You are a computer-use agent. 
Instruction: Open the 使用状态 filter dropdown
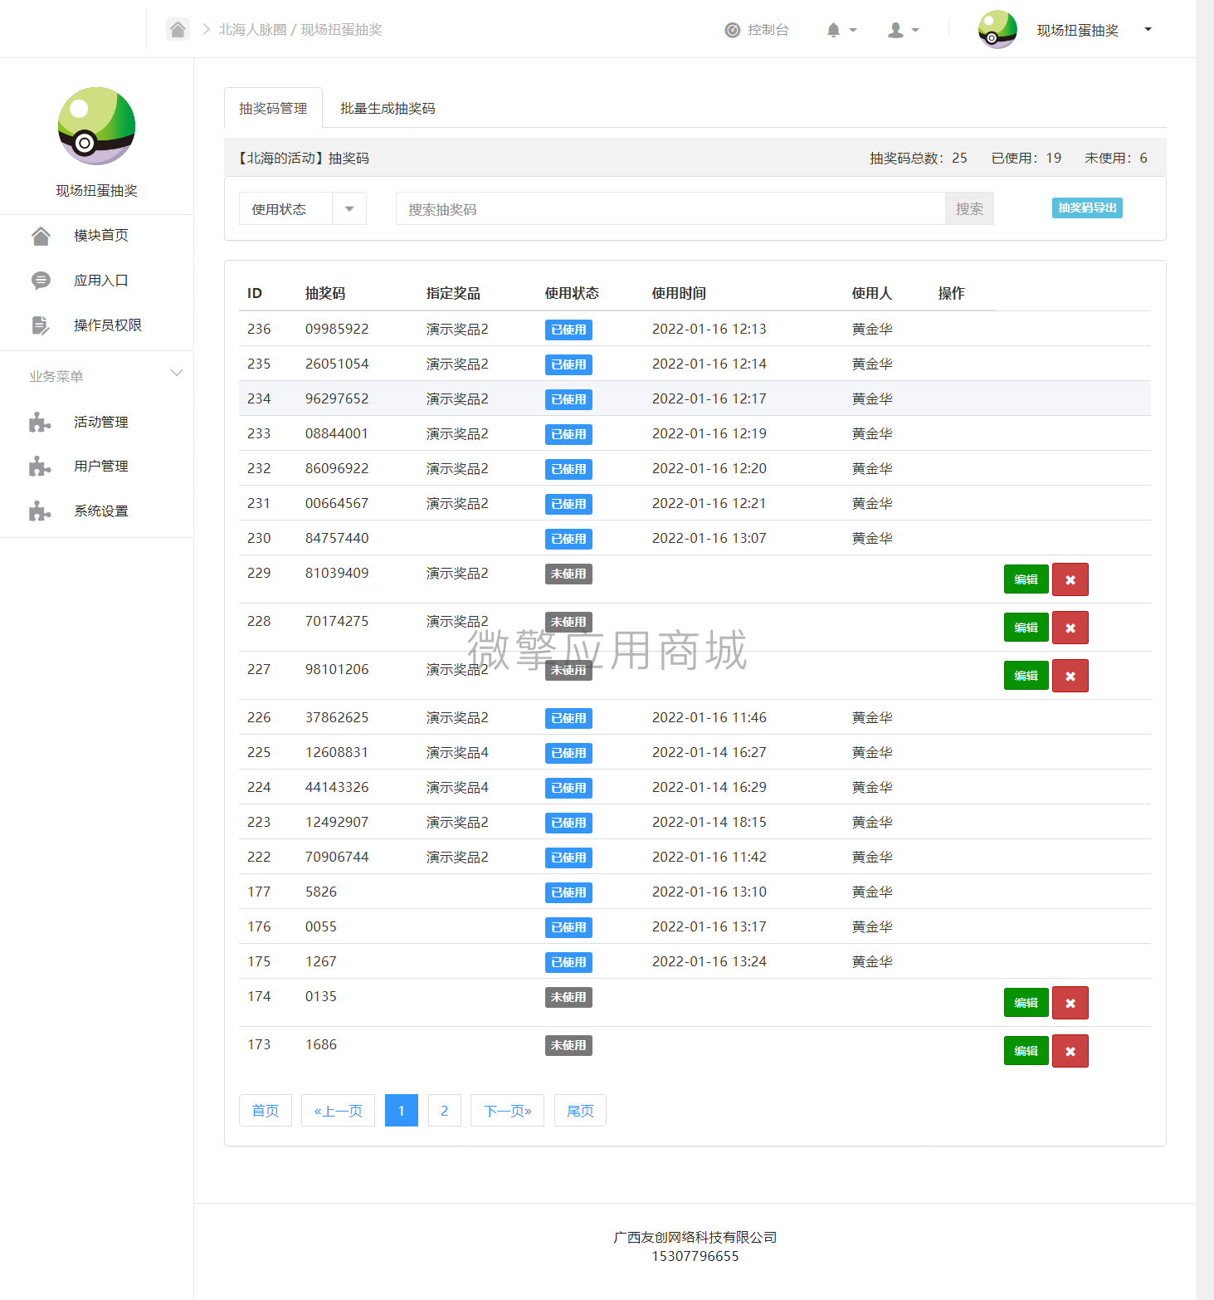point(349,208)
